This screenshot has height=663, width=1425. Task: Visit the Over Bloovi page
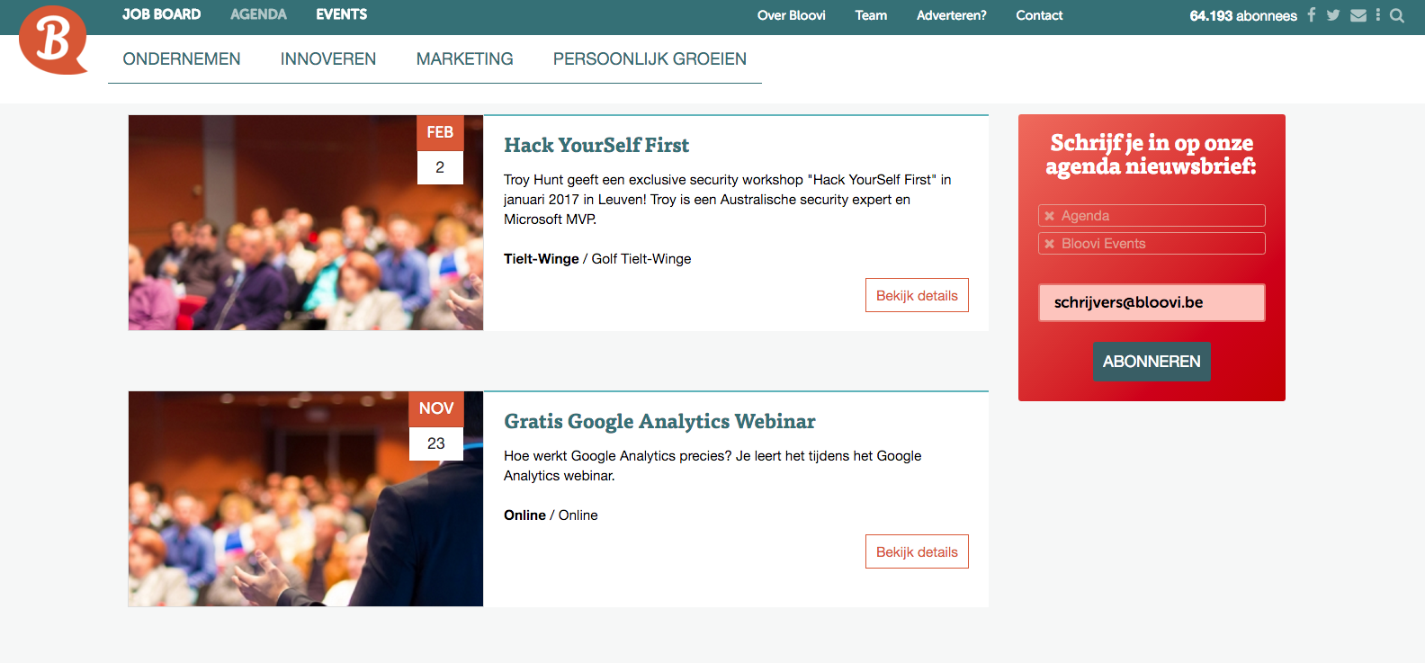tap(792, 15)
